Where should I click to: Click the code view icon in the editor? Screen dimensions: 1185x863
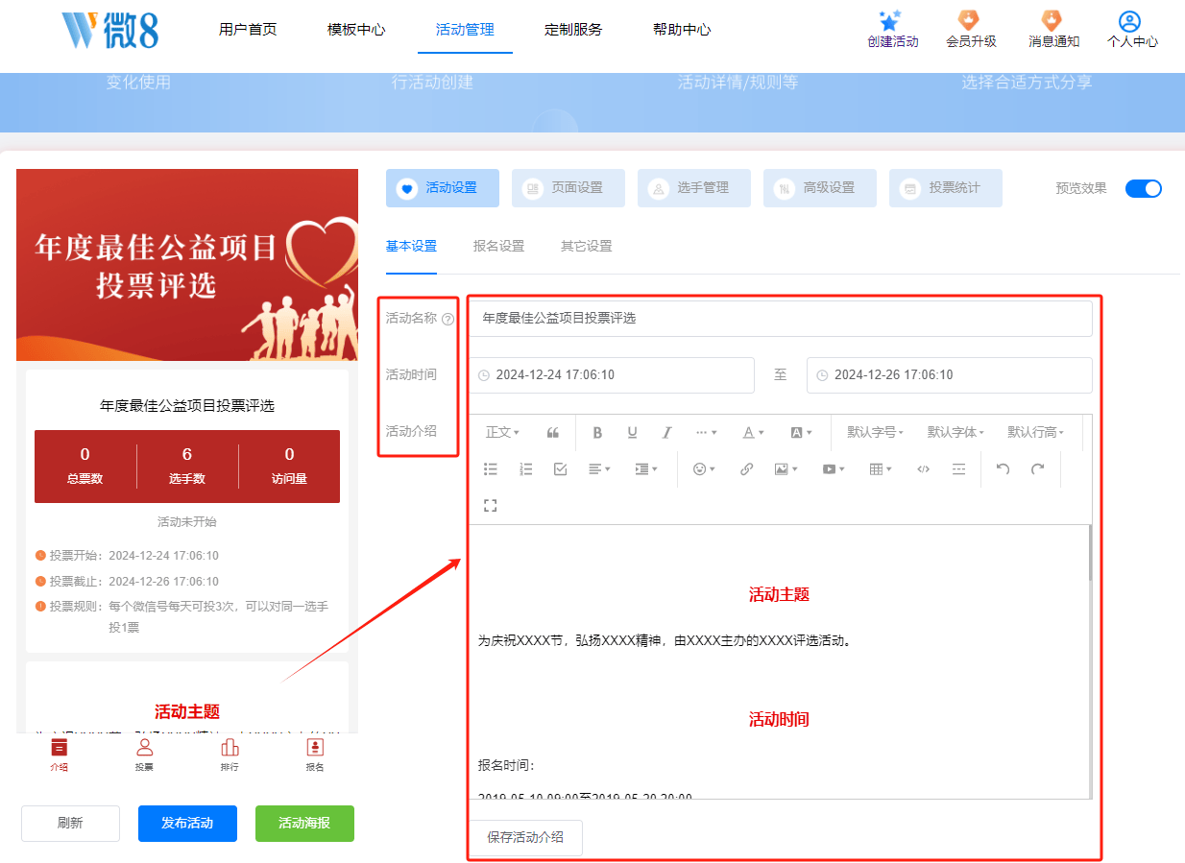click(x=923, y=469)
